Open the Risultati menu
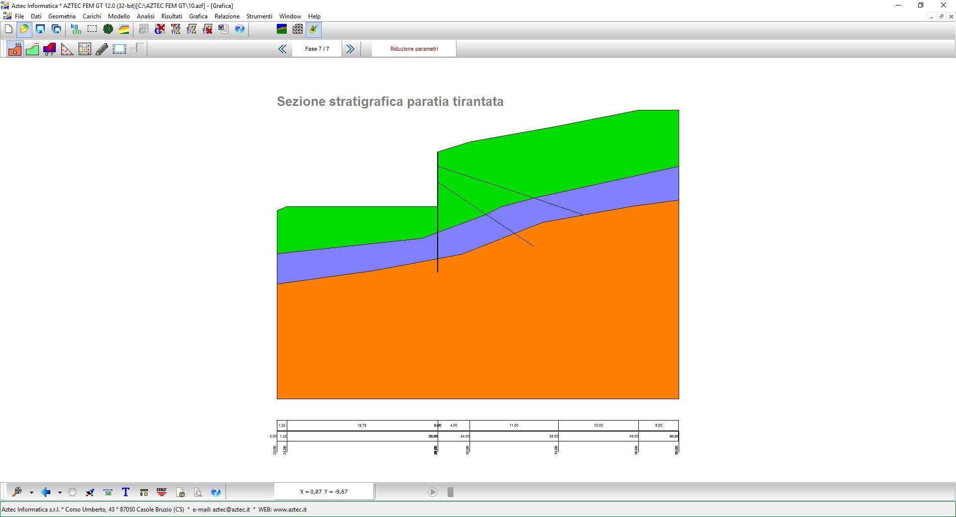Image resolution: width=956 pixels, height=517 pixels. pyautogui.click(x=171, y=16)
